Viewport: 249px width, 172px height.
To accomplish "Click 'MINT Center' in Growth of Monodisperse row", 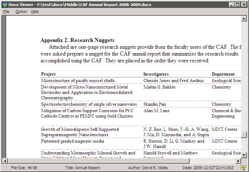I will [x=224, y=129].
